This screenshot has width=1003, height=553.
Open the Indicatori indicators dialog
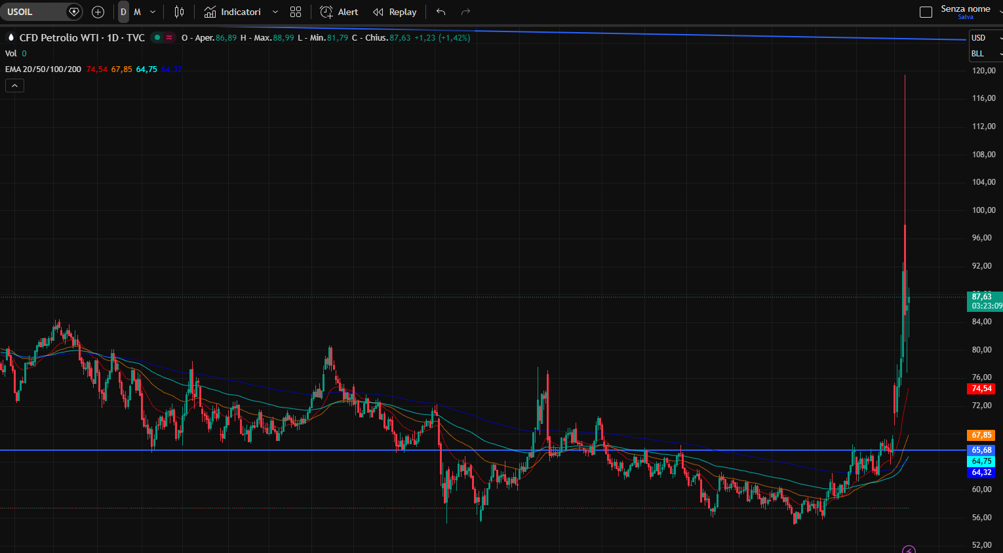233,12
